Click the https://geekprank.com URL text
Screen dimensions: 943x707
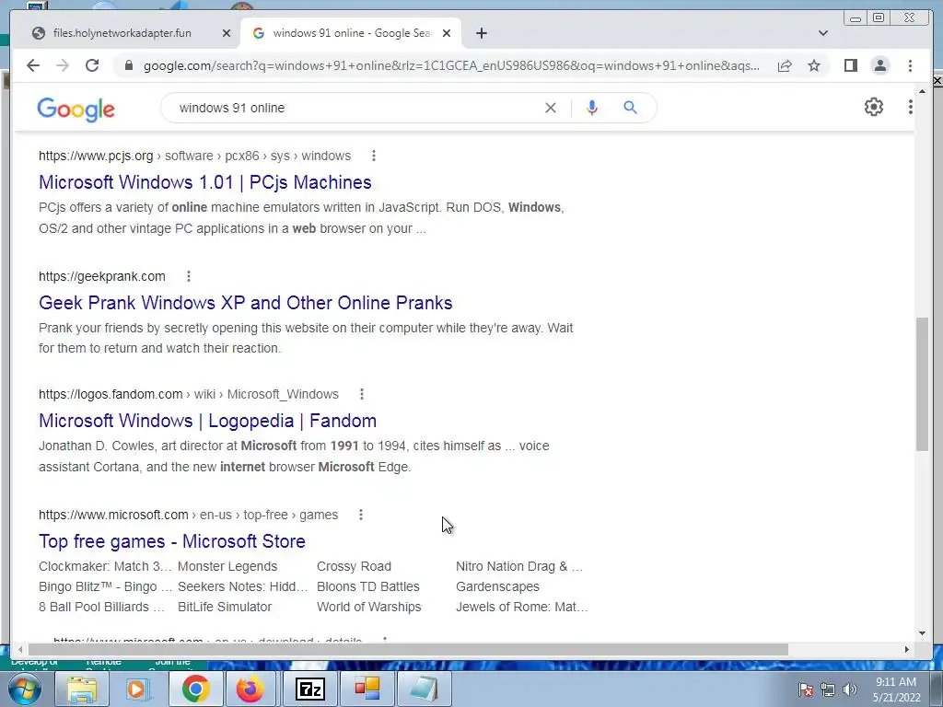101,276
